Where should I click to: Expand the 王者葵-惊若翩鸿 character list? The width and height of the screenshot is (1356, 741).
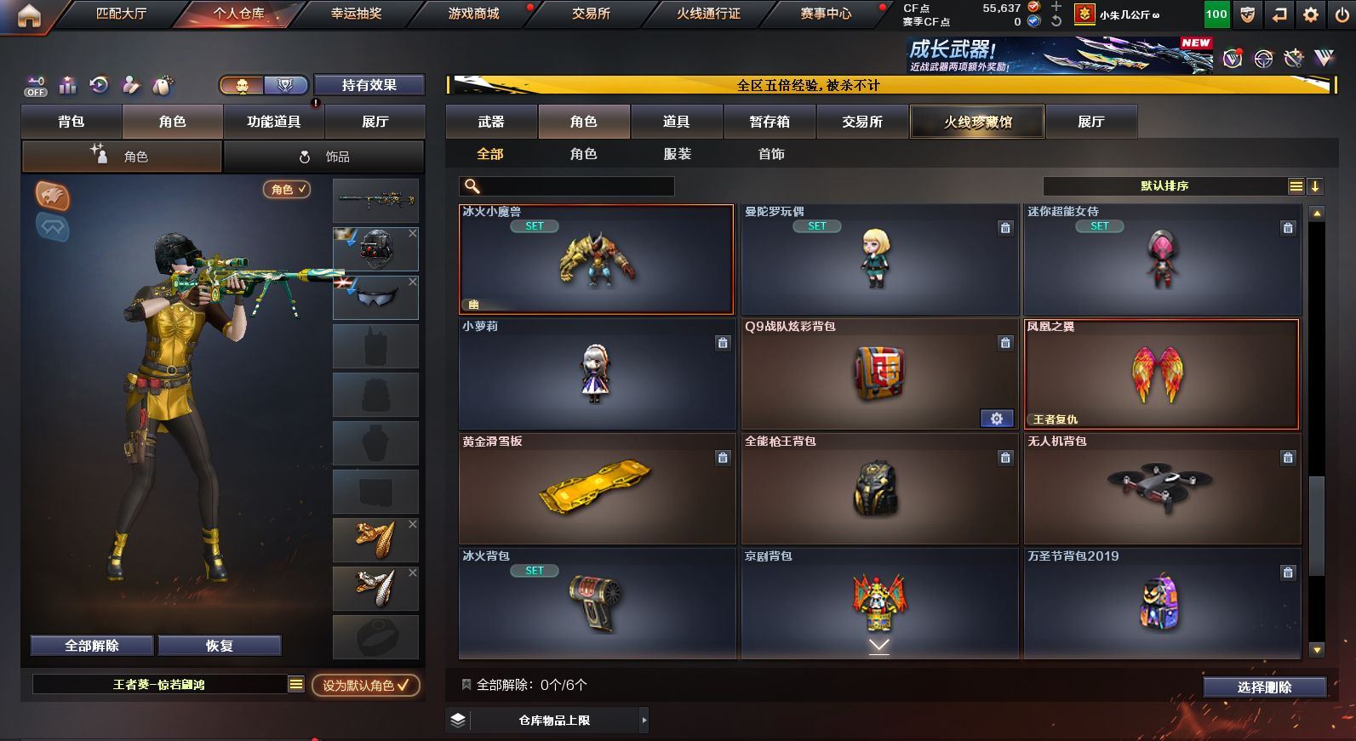coord(296,684)
